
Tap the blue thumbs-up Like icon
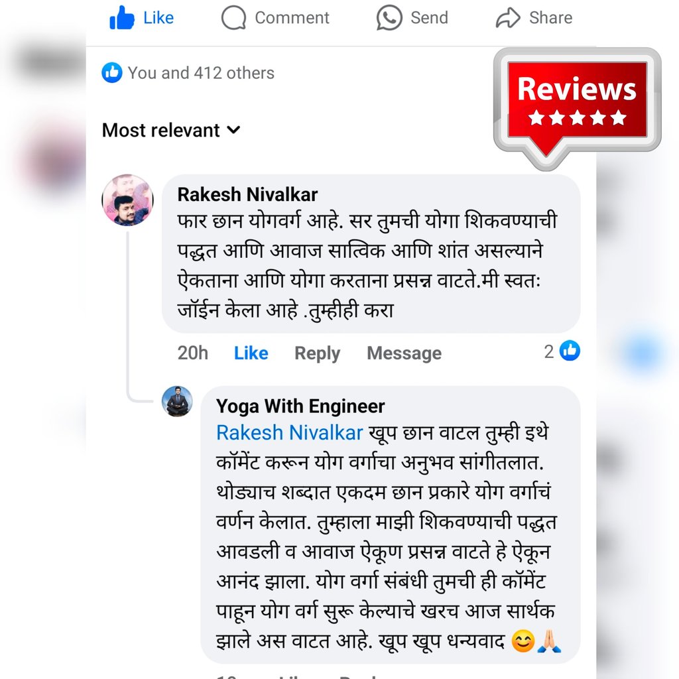coord(122,18)
